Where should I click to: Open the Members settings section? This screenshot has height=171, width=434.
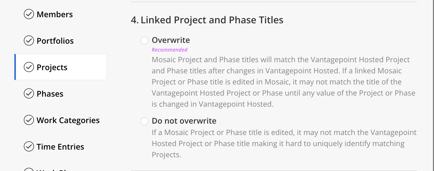point(55,14)
